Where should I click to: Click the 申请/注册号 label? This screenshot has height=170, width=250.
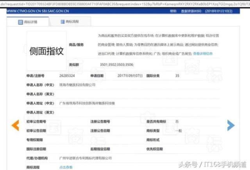36,75
